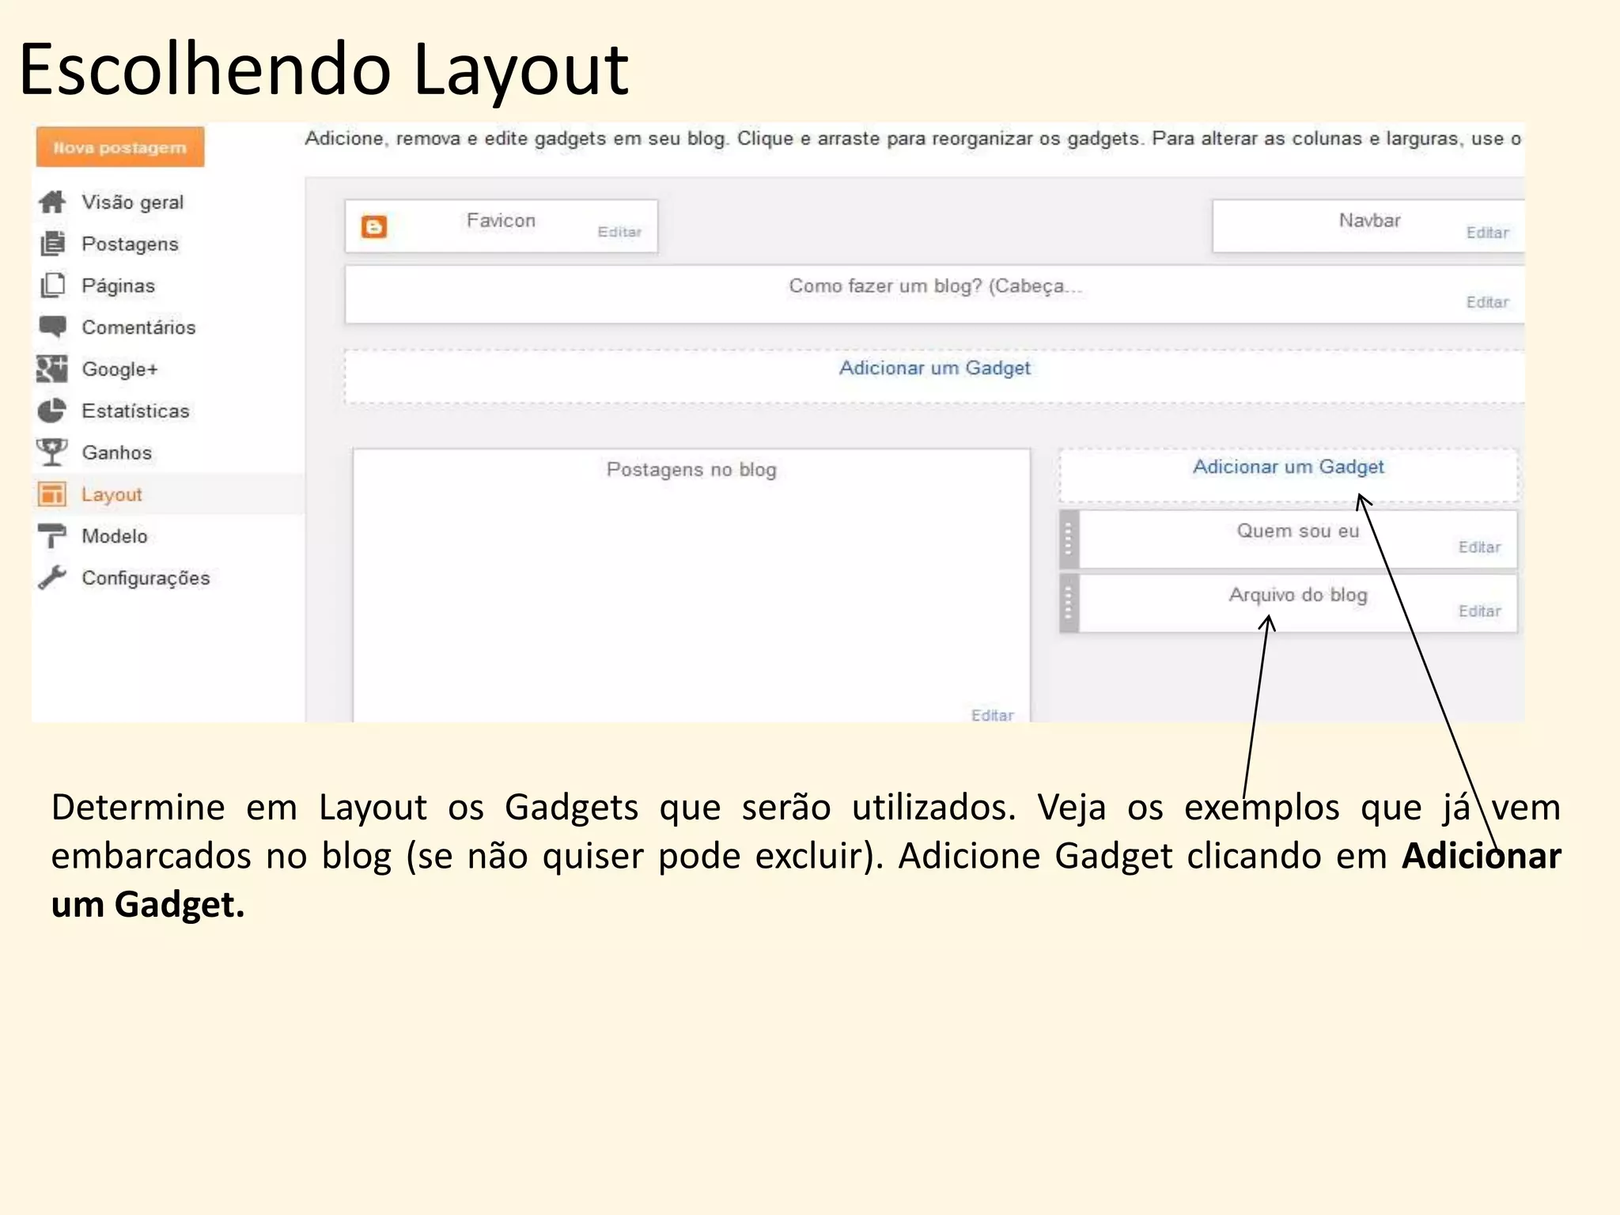Select the Postagens document icon

(52, 244)
